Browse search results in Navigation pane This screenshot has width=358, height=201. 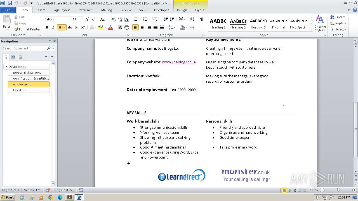[20, 57]
